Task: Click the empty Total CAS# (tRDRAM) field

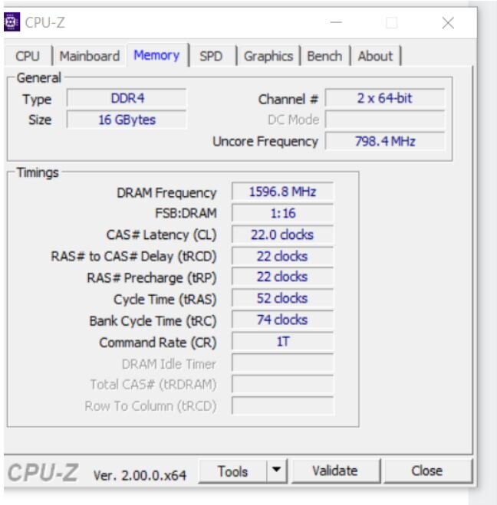Action: pyautogui.click(x=282, y=384)
